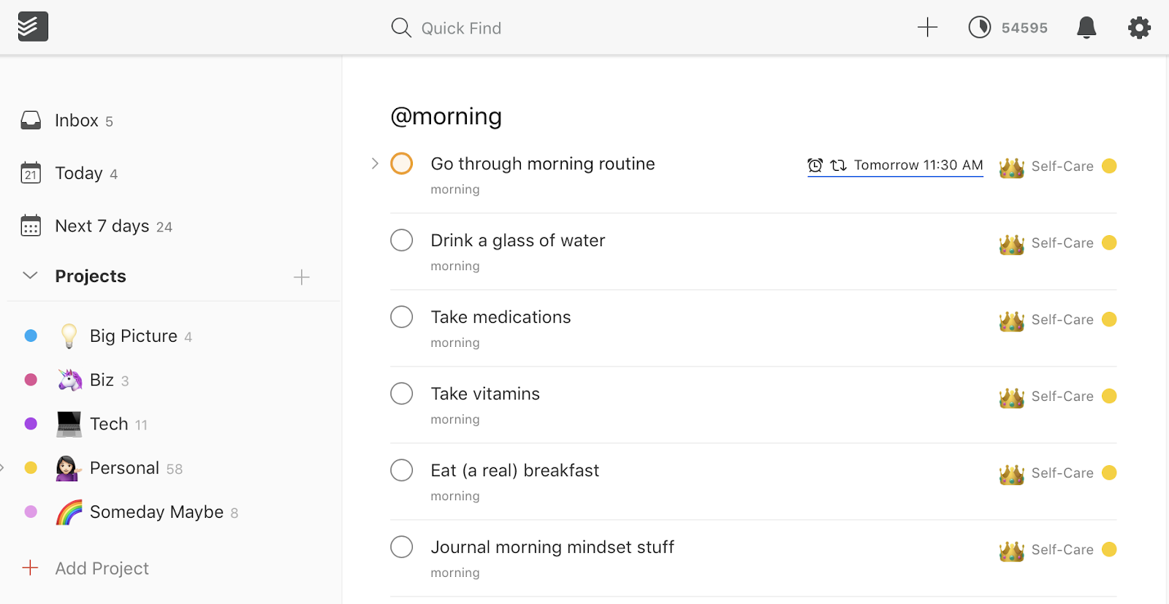The width and height of the screenshot is (1169, 604).
Task: Click the Add Project button
Action: pos(101,567)
